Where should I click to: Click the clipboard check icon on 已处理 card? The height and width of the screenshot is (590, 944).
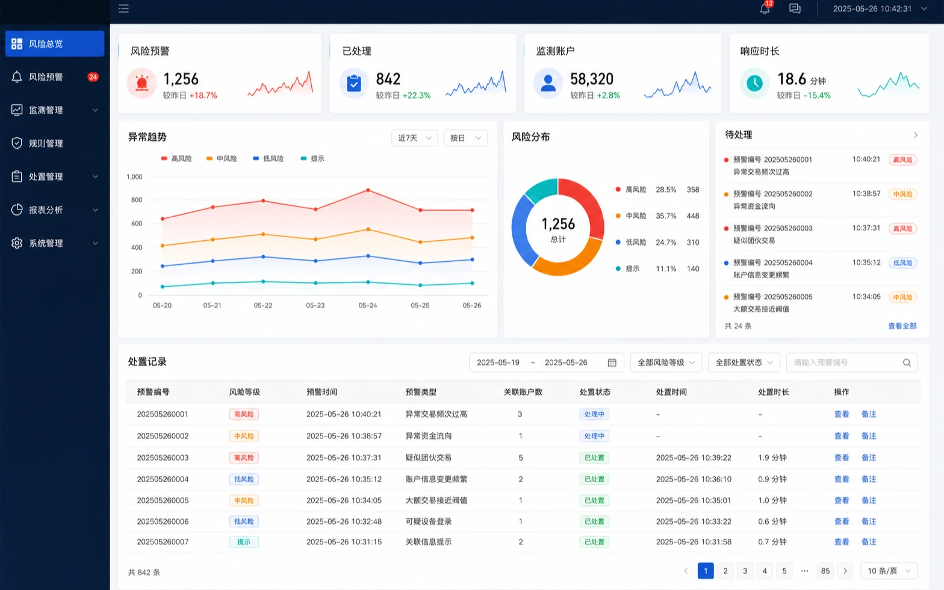click(354, 83)
